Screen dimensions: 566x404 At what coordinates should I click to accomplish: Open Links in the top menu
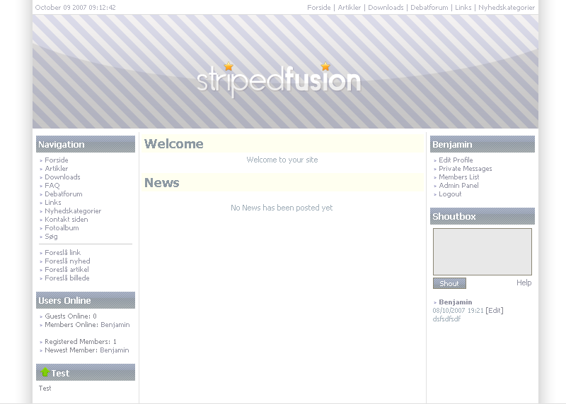pos(463,8)
